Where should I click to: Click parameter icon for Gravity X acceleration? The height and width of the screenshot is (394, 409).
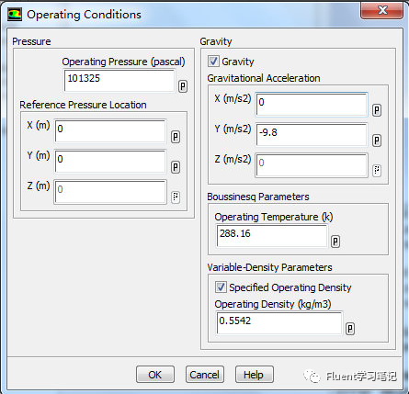(377, 110)
